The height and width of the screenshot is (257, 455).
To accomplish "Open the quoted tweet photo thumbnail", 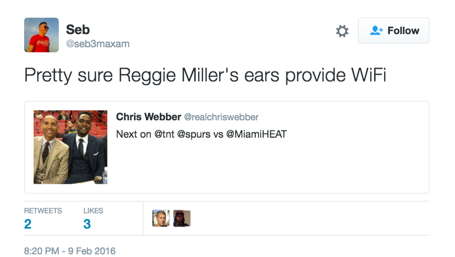I will pos(70,147).
